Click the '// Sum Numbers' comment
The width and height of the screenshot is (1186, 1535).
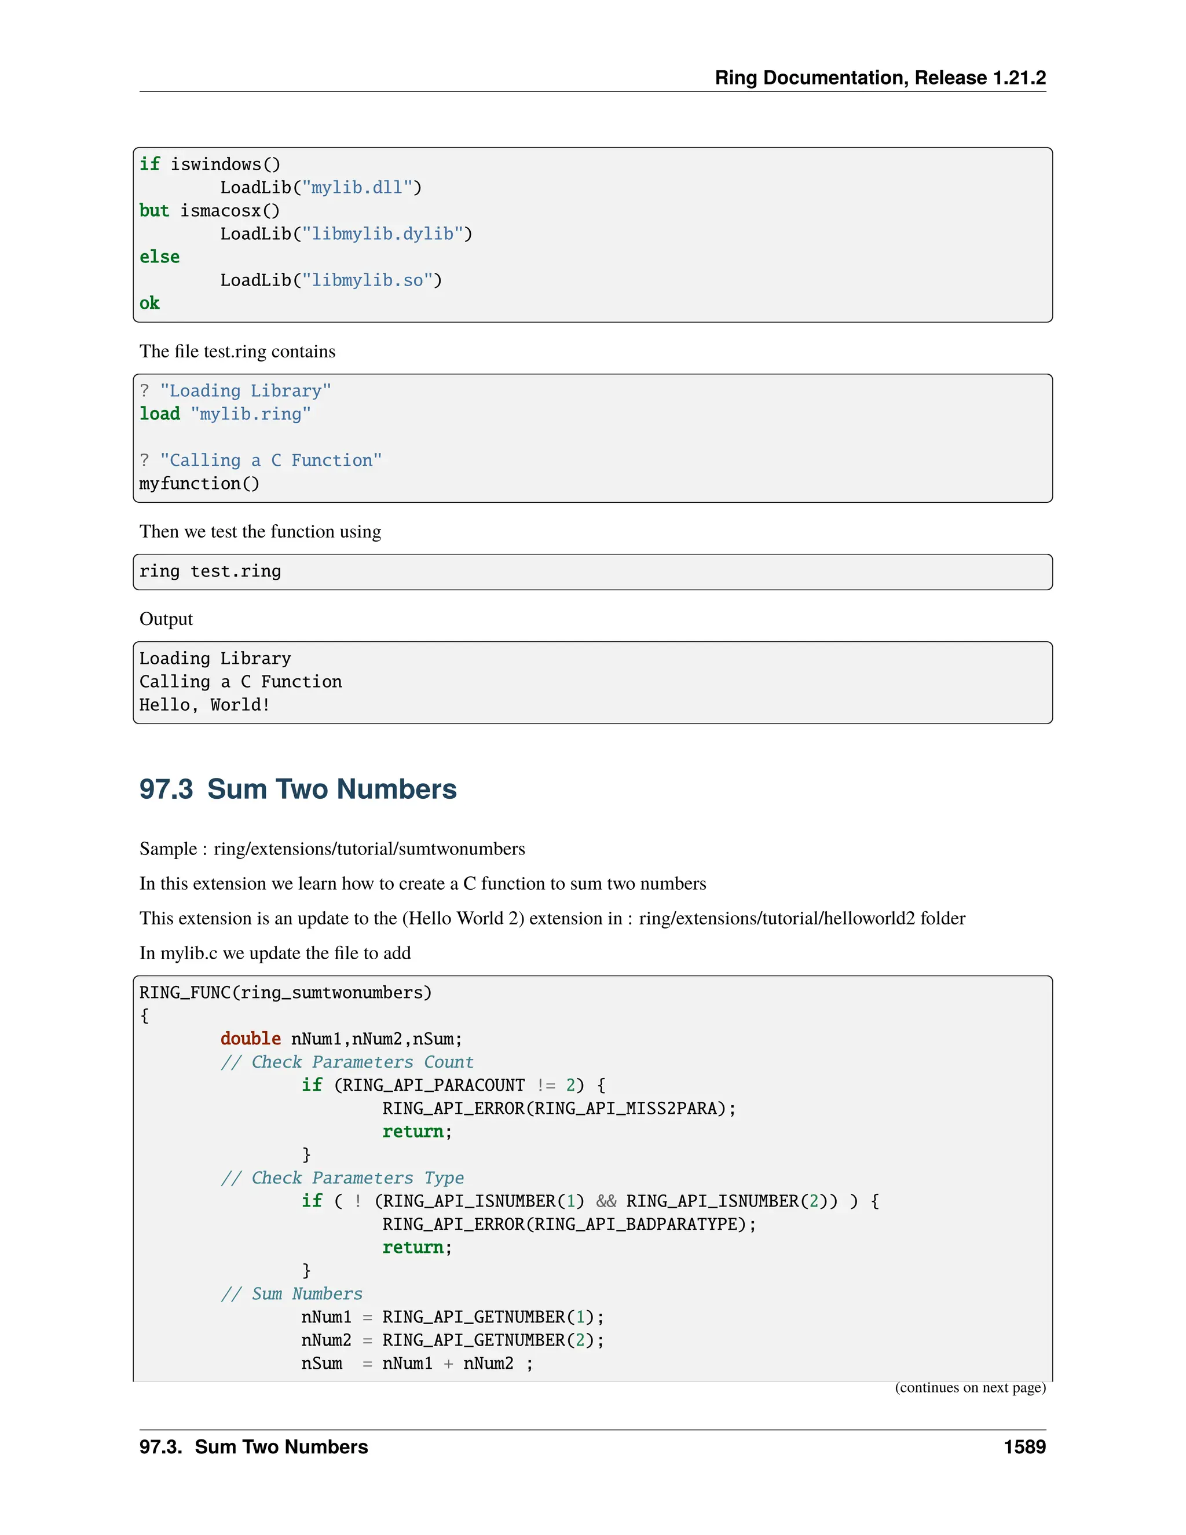[x=292, y=1294]
